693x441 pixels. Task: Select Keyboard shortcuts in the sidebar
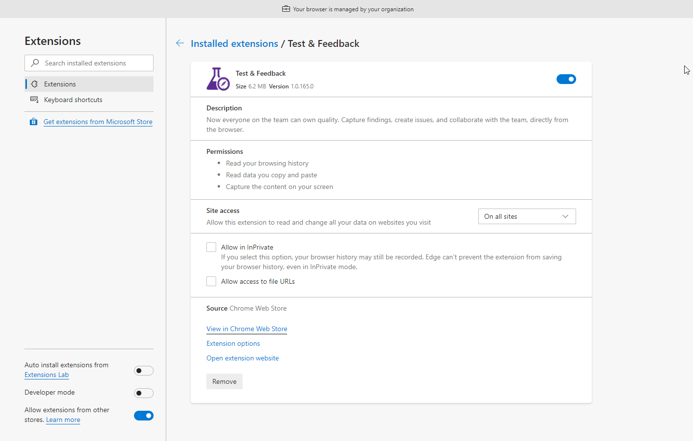(73, 100)
